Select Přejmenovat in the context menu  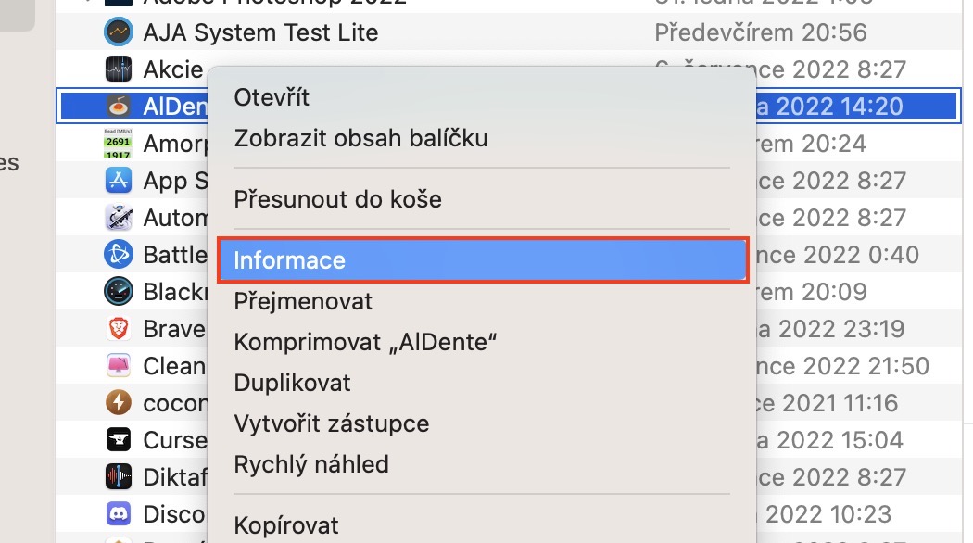(x=303, y=301)
